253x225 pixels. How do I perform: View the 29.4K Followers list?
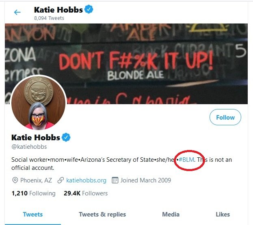coord(86,193)
